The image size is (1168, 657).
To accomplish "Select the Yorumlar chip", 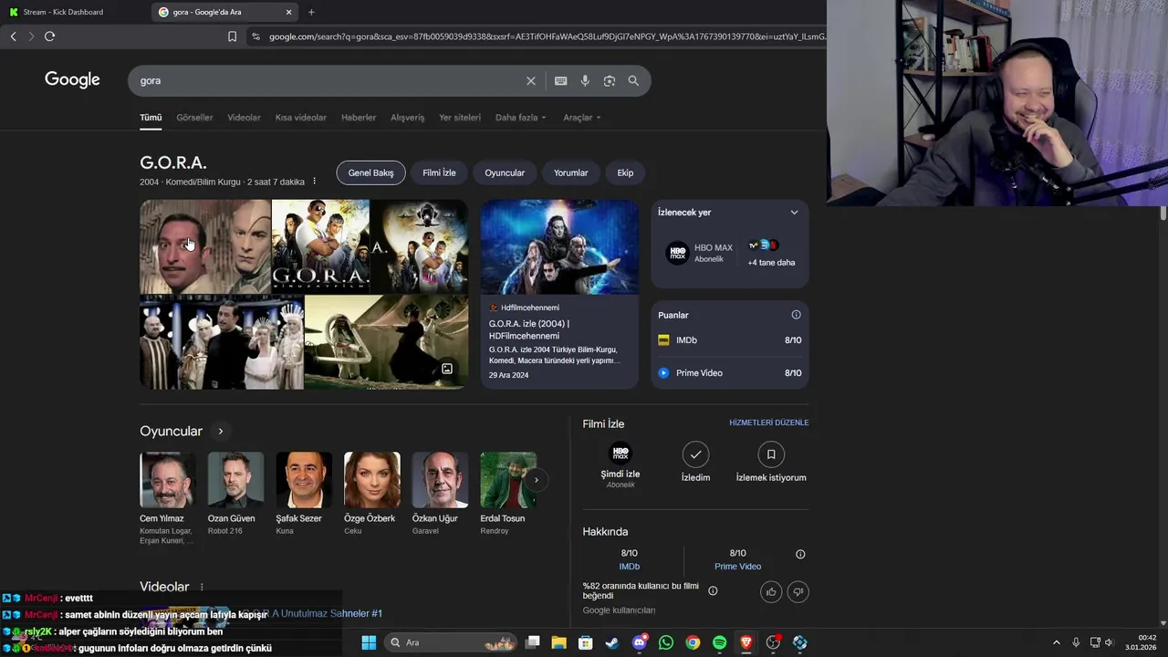I will (571, 172).
